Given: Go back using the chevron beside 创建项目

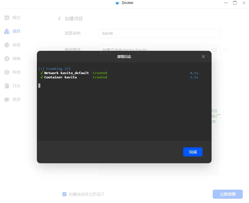Looking at the screenshot, I should (59, 19).
